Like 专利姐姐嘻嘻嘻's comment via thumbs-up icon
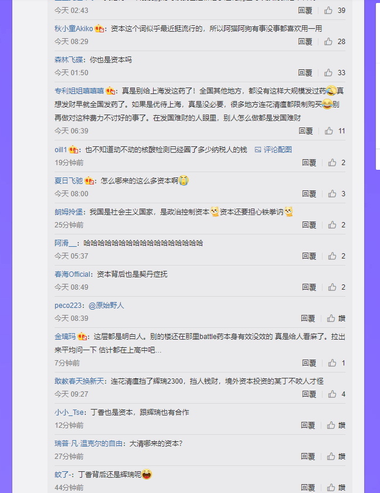 pos(328,131)
